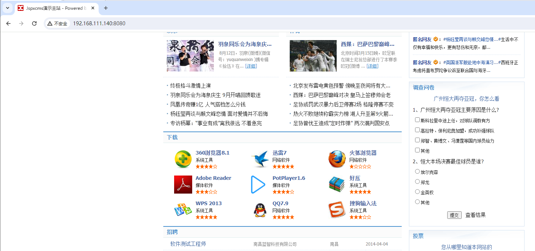Screen dimensions: 535x251
Task: Open QQ7.9 title link
Action: pos(280,203)
